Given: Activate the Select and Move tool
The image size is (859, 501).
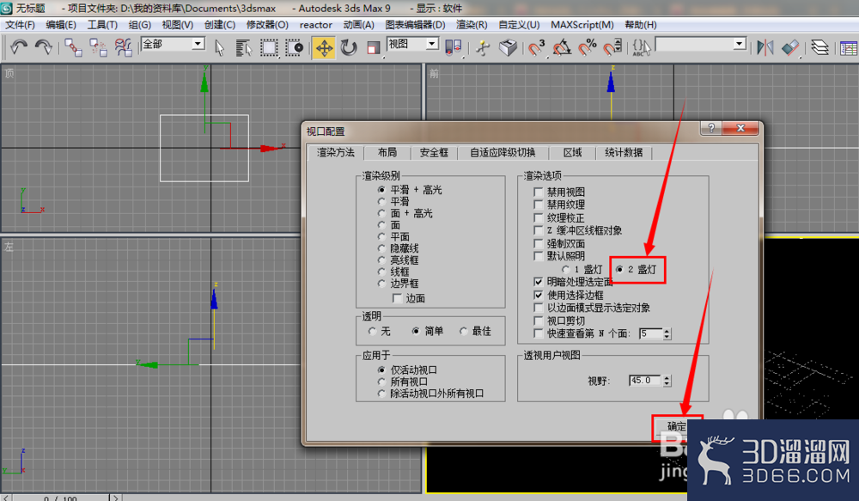Looking at the screenshot, I should pyautogui.click(x=324, y=48).
